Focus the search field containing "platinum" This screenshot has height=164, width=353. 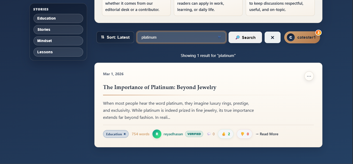(178, 37)
